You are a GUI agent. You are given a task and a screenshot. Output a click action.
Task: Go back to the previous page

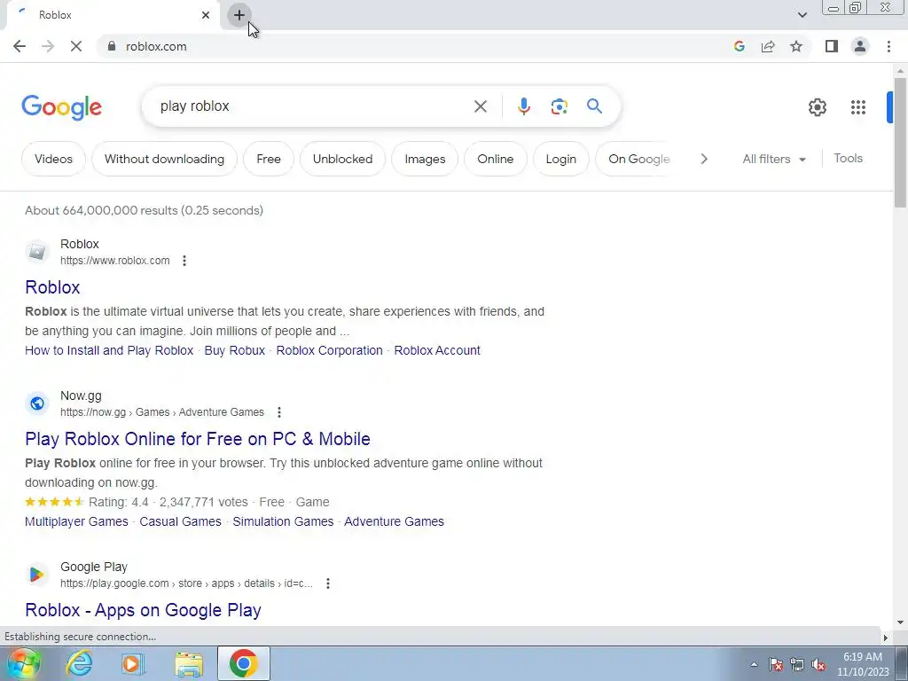point(20,46)
